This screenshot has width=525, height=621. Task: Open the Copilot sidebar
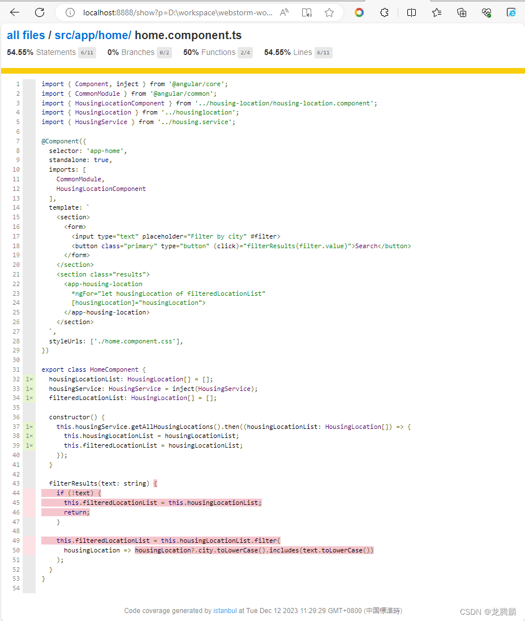(511, 12)
